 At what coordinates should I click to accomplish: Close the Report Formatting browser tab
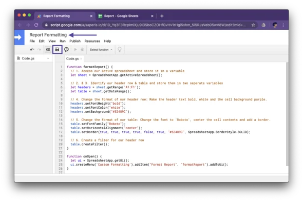(x=91, y=16)
